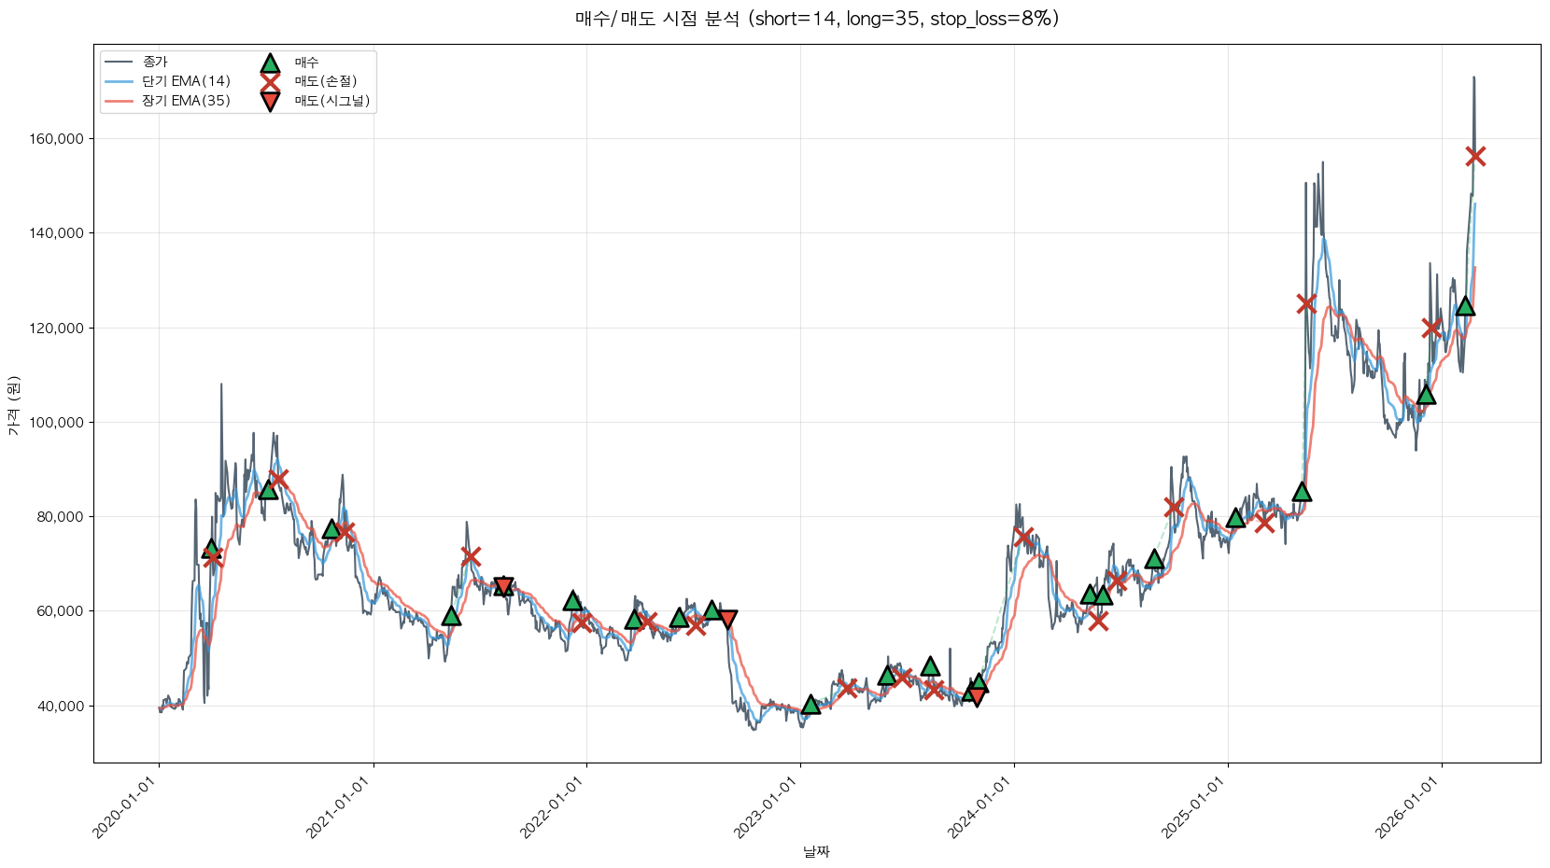This screenshot has height=868, width=1550.
Task: Click the 장기 EMA(35) legend label
Action: tap(186, 101)
